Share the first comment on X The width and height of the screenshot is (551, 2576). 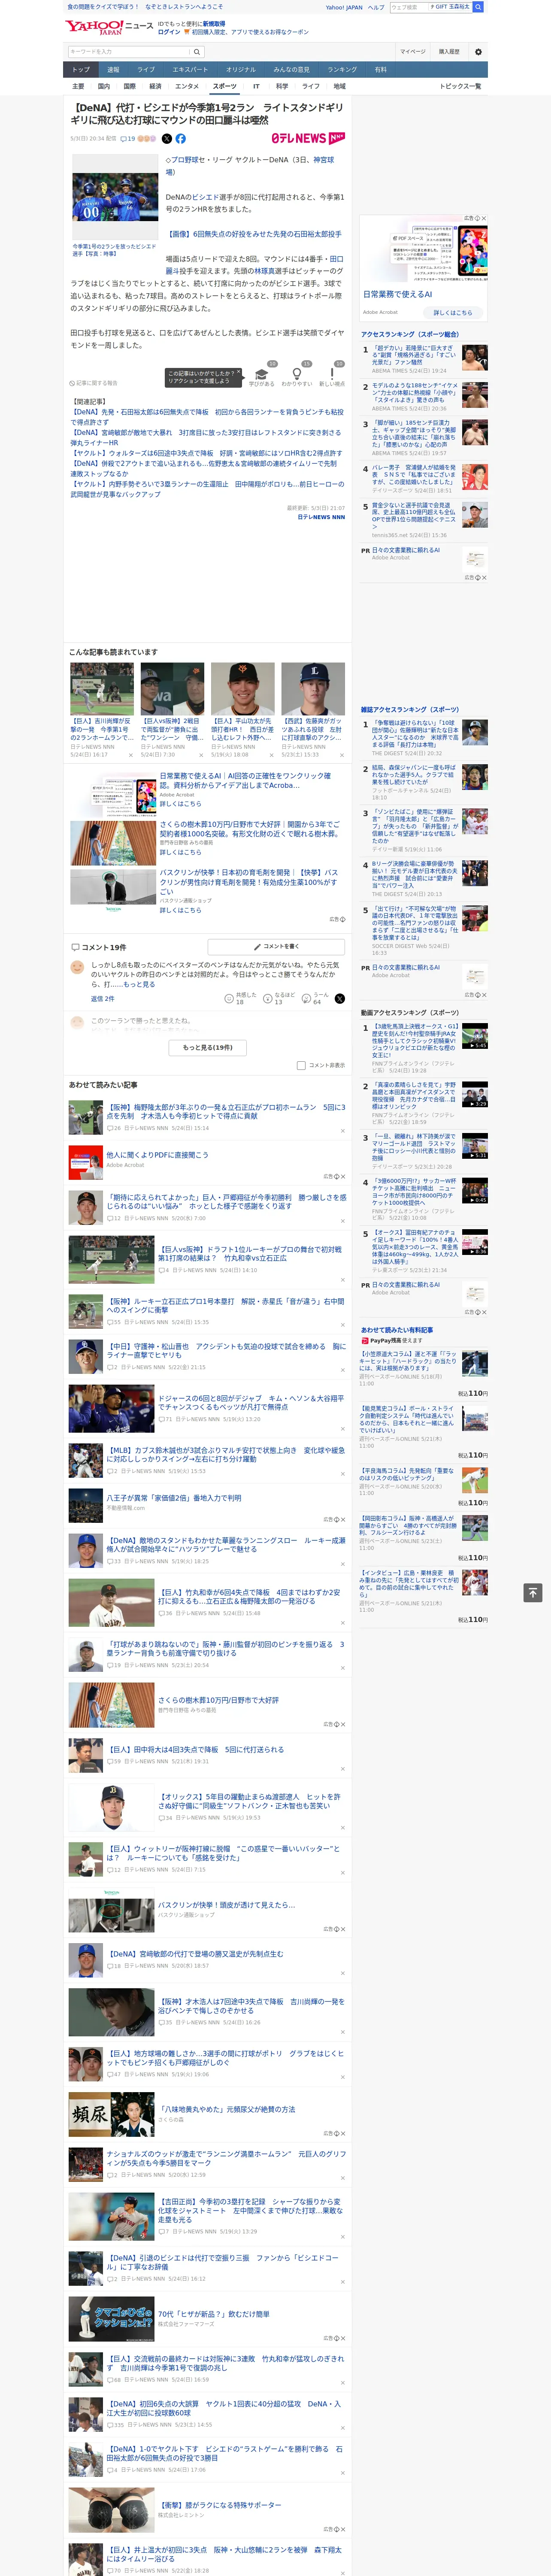[340, 998]
